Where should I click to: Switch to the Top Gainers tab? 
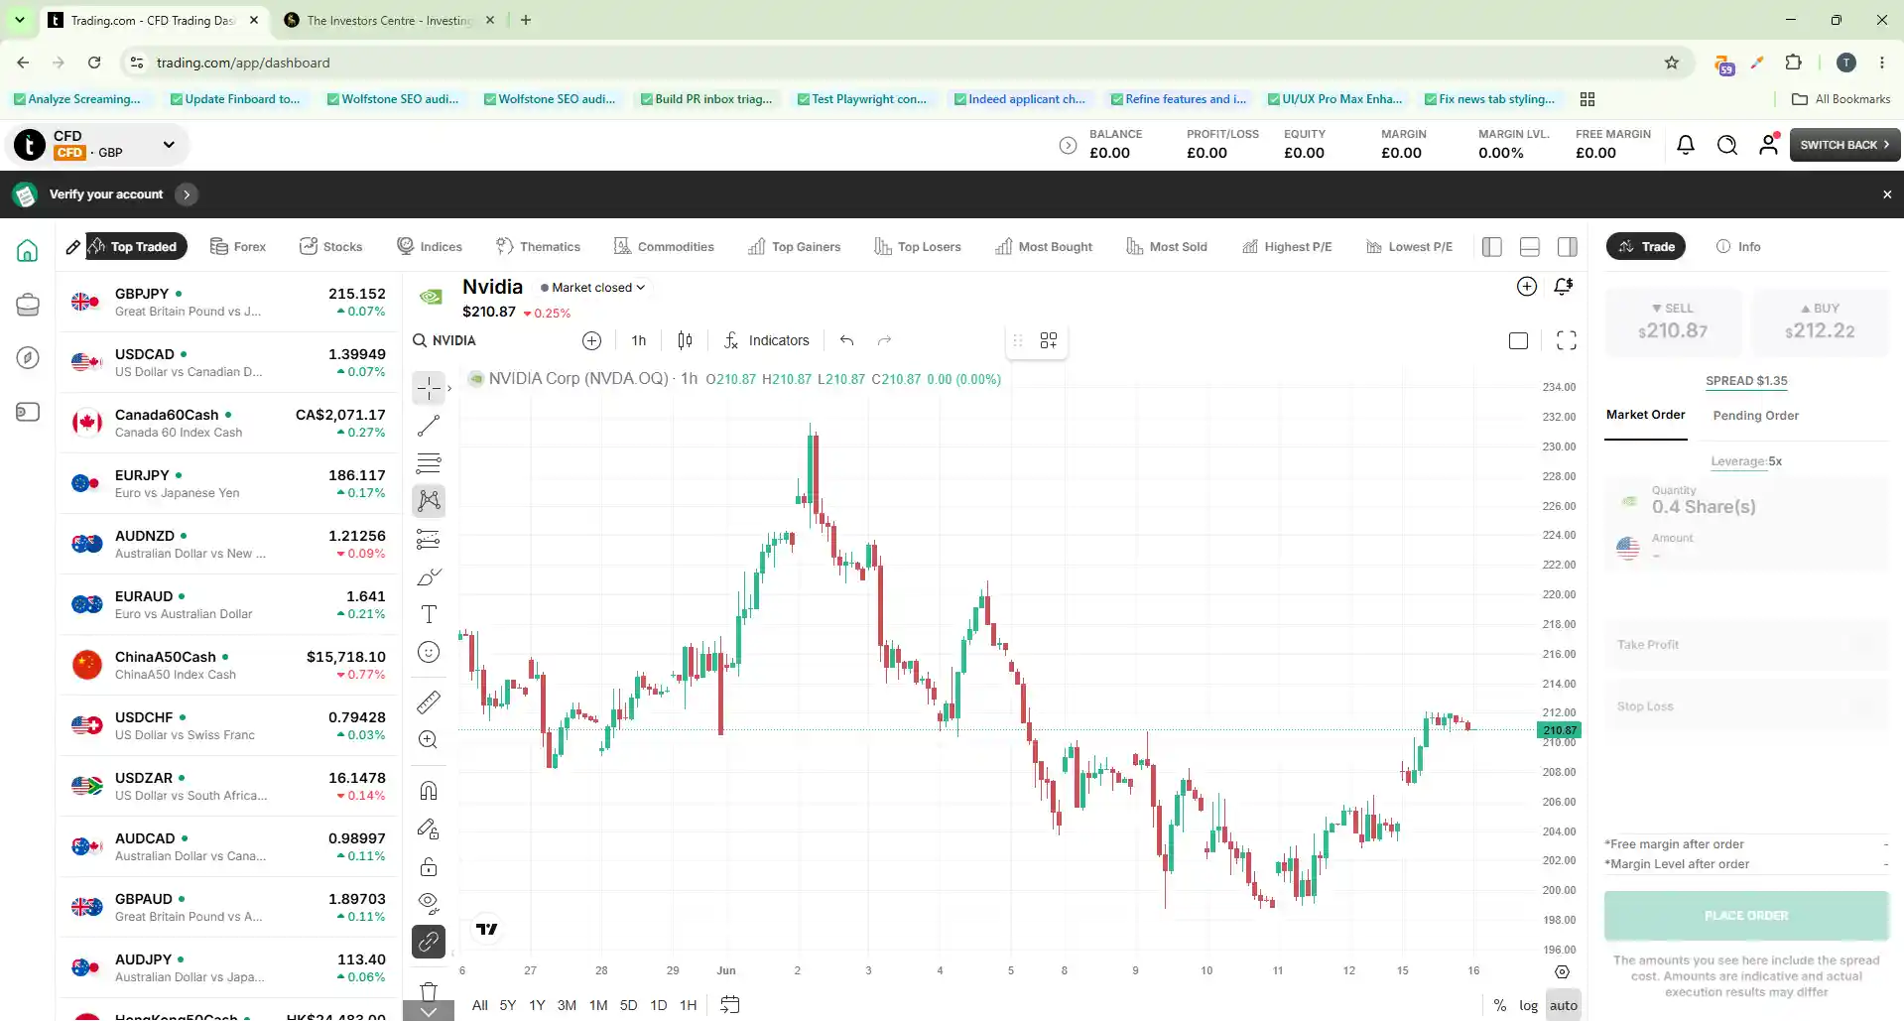(794, 247)
